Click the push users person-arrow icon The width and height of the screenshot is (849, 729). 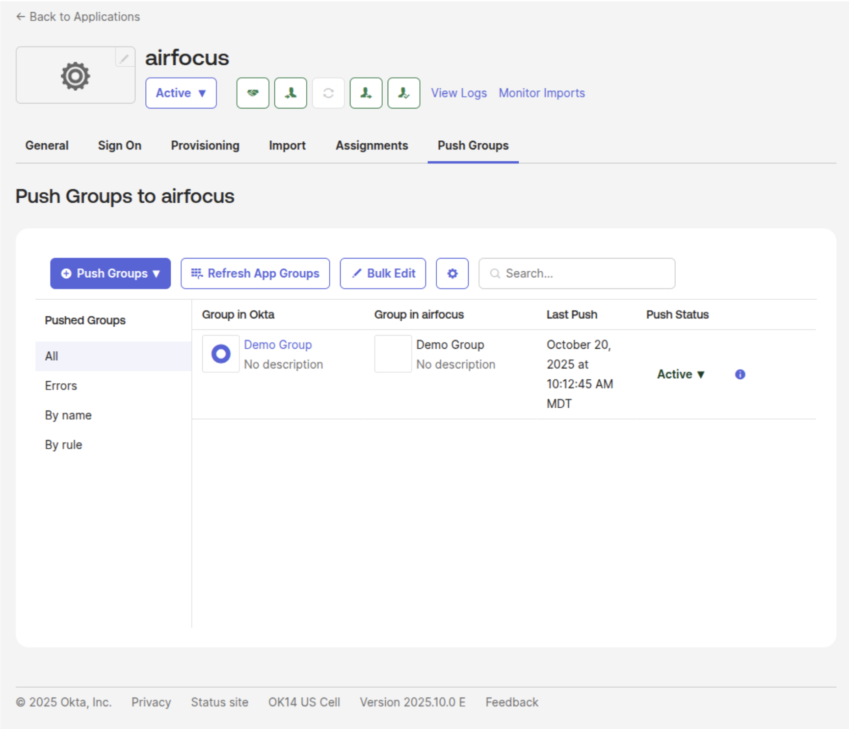[366, 93]
